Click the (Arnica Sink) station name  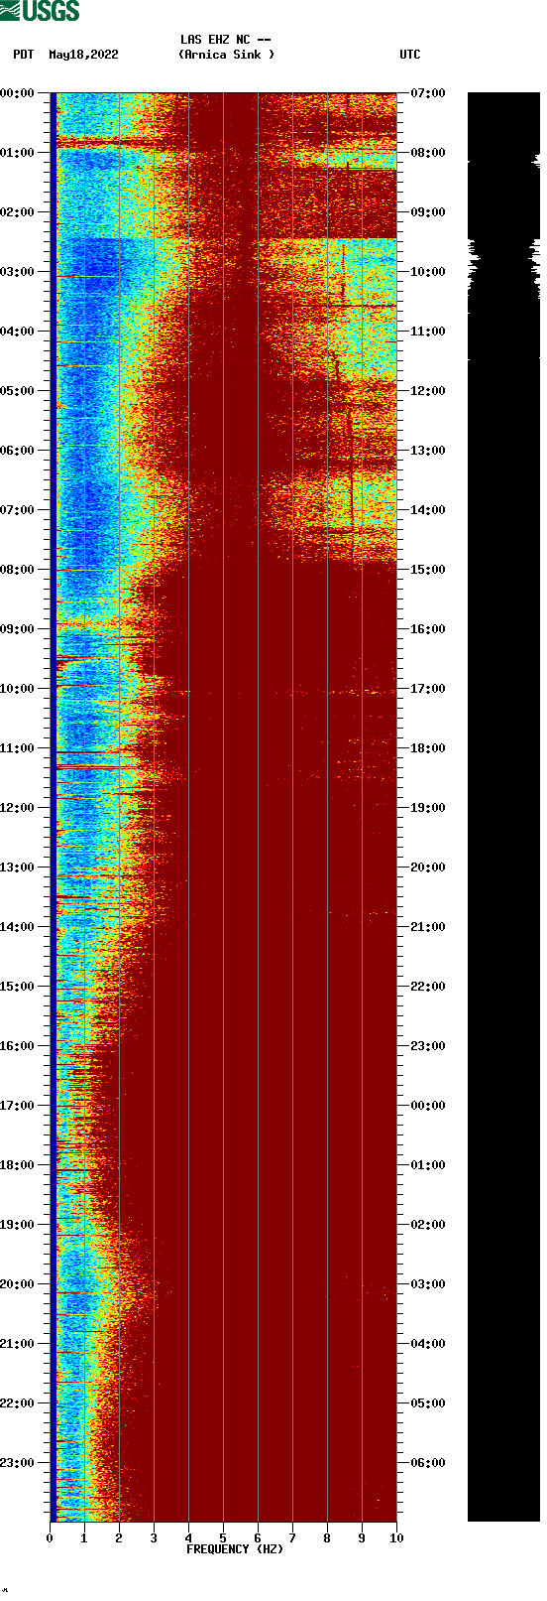click(226, 55)
